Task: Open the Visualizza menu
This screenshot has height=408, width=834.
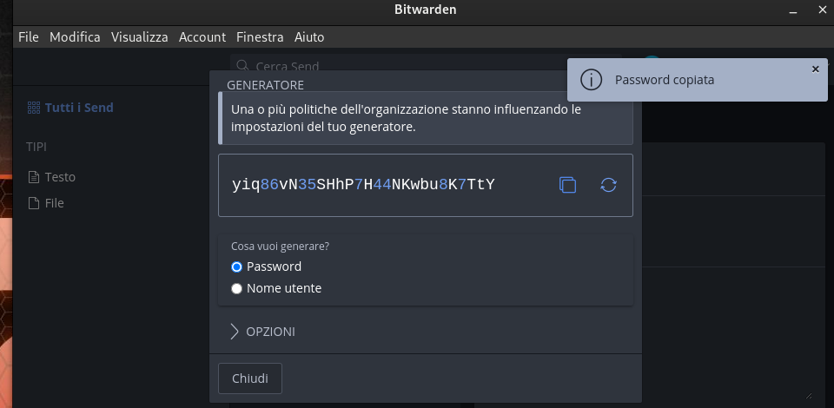Action: click(x=139, y=37)
